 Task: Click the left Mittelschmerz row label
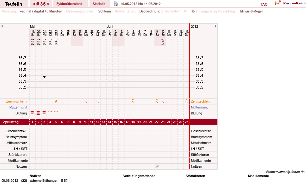tap(17, 143)
